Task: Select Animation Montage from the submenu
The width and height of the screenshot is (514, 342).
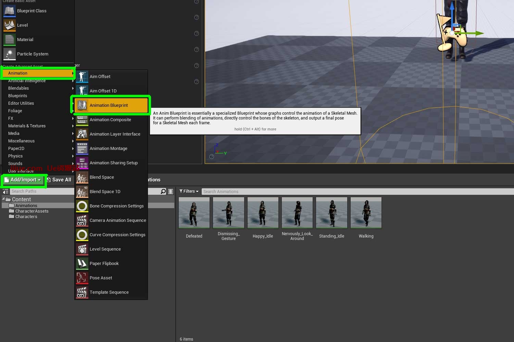Action: (x=108, y=149)
